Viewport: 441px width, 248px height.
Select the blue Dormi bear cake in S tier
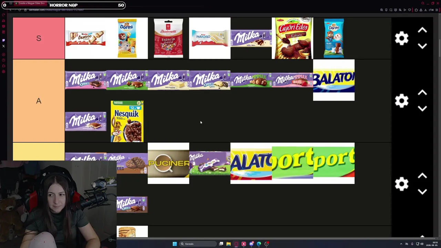click(334, 38)
